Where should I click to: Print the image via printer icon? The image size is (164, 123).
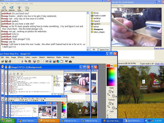point(10,61)
